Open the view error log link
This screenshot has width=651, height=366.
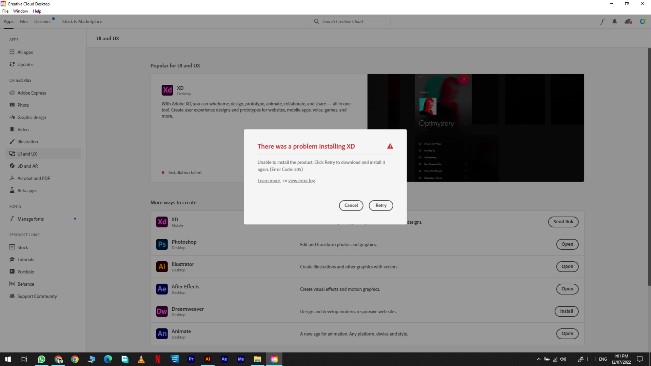301,180
